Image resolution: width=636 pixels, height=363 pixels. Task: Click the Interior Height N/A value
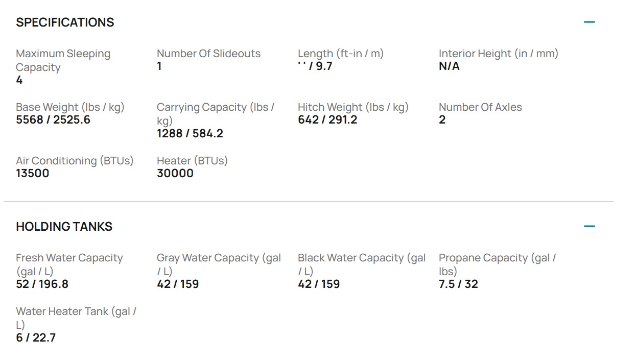[x=449, y=66]
